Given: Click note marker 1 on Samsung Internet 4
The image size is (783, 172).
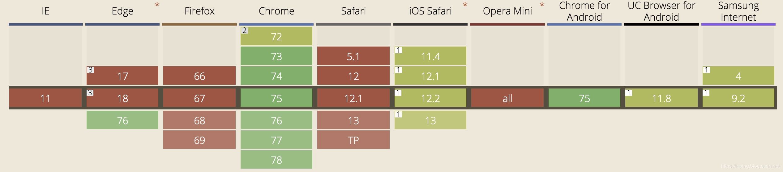Looking at the screenshot, I should pyautogui.click(x=706, y=70).
